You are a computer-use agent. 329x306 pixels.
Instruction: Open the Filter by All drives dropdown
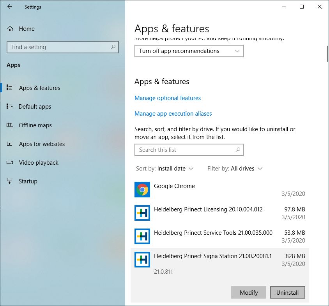click(x=235, y=169)
